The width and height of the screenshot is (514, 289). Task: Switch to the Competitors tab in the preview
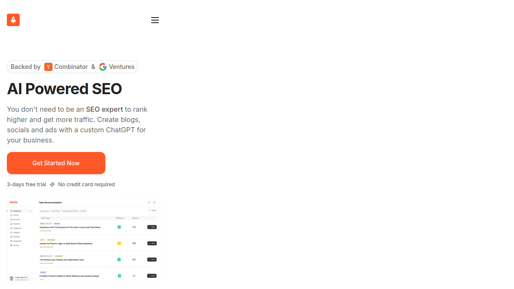(x=56, y=211)
